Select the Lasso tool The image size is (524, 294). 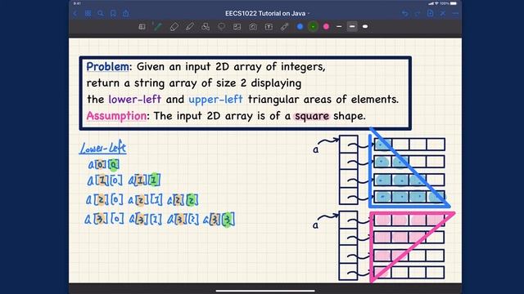pyautogui.click(x=221, y=27)
